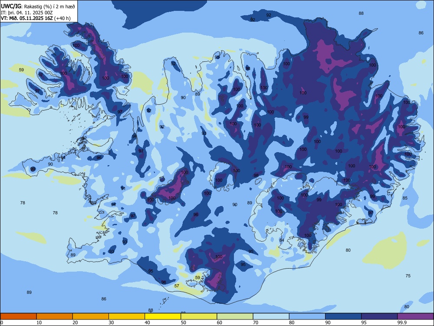Choose the dark blue 90–95 legend swatch
The image size is (434, 326).
click(x=343, y=316)
